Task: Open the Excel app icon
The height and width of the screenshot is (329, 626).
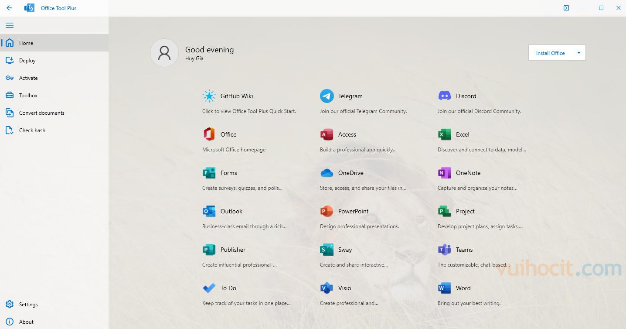Action: (x=445, y=134)
